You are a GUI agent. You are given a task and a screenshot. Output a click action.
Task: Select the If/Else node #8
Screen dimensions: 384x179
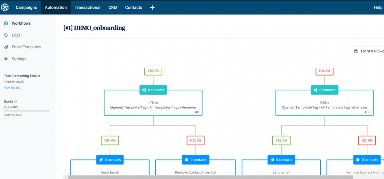(x=153, y=105)
